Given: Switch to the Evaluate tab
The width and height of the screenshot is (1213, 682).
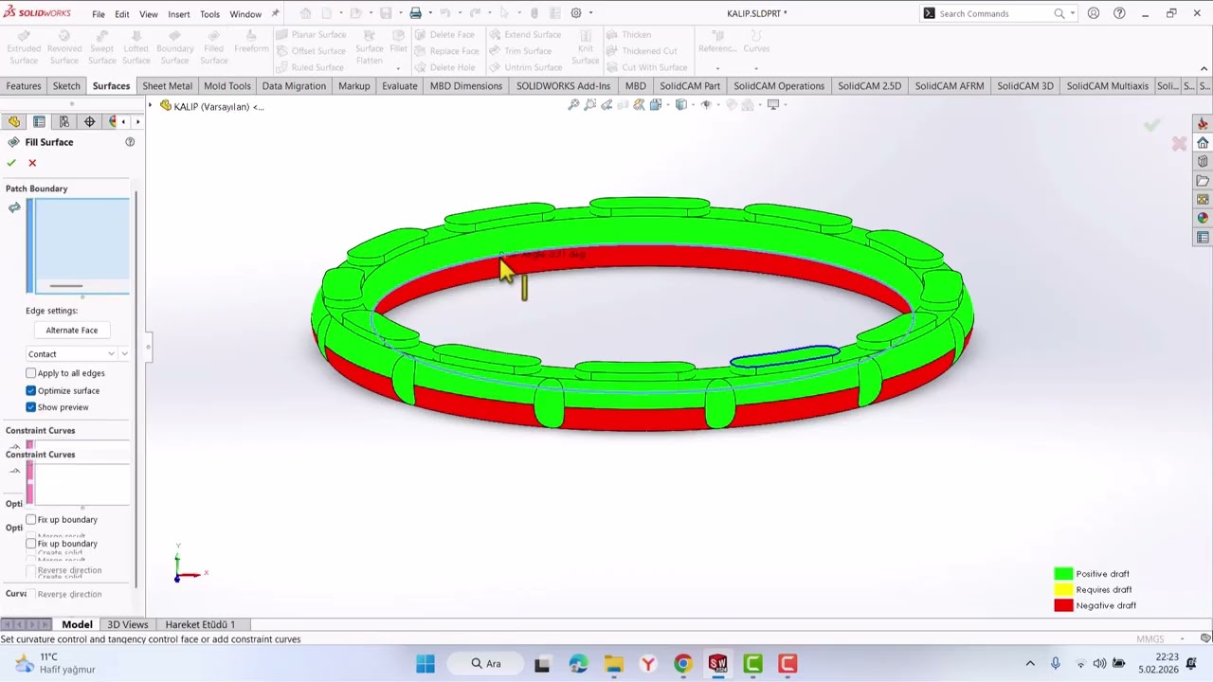Looking at the screenshot, I should click(x=399, y=86).
